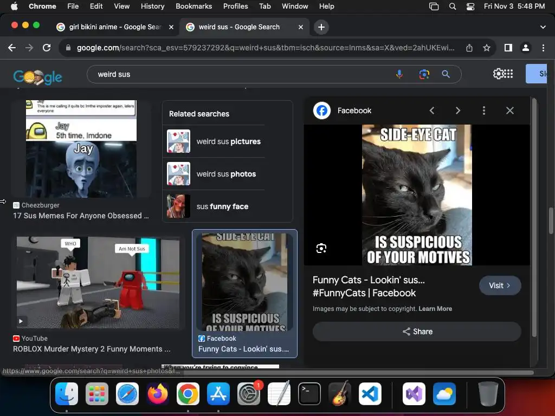Click the Share button
The image size is (555, 416).
pos(417,332)
